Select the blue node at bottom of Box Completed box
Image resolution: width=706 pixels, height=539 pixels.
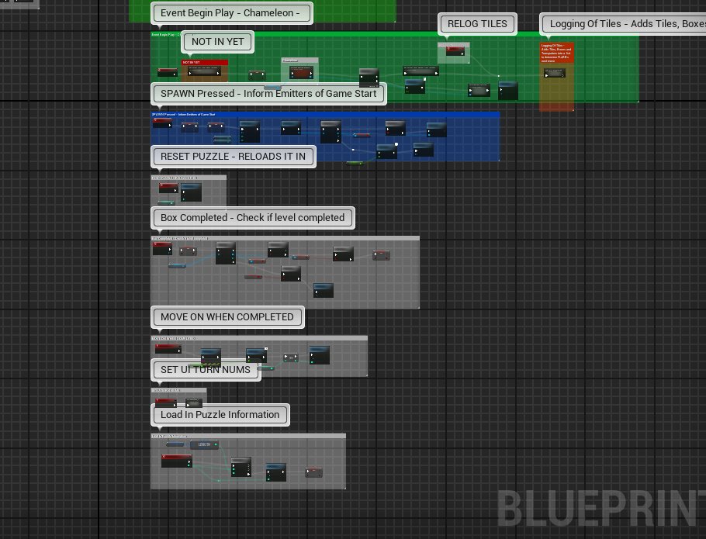[x=324, y=290]
